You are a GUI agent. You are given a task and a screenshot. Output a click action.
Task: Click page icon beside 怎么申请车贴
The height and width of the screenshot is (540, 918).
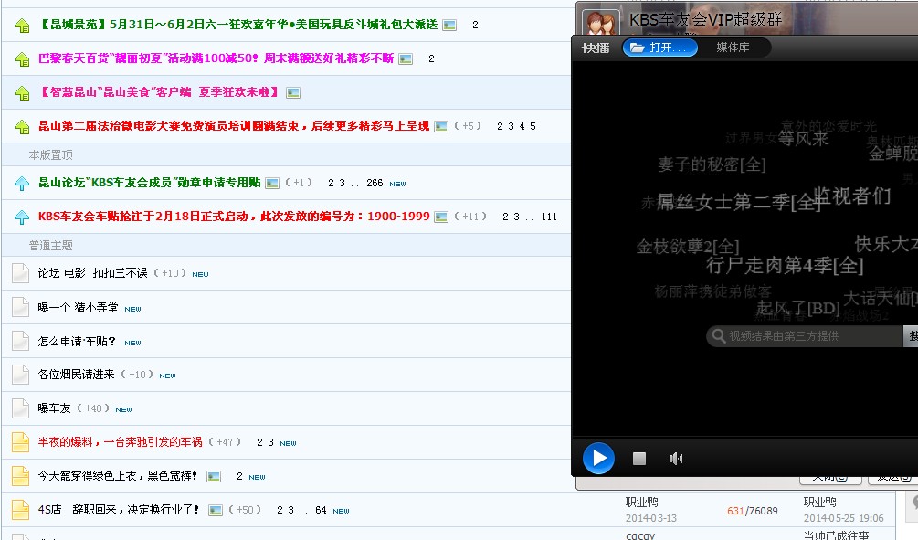point(20,342)
